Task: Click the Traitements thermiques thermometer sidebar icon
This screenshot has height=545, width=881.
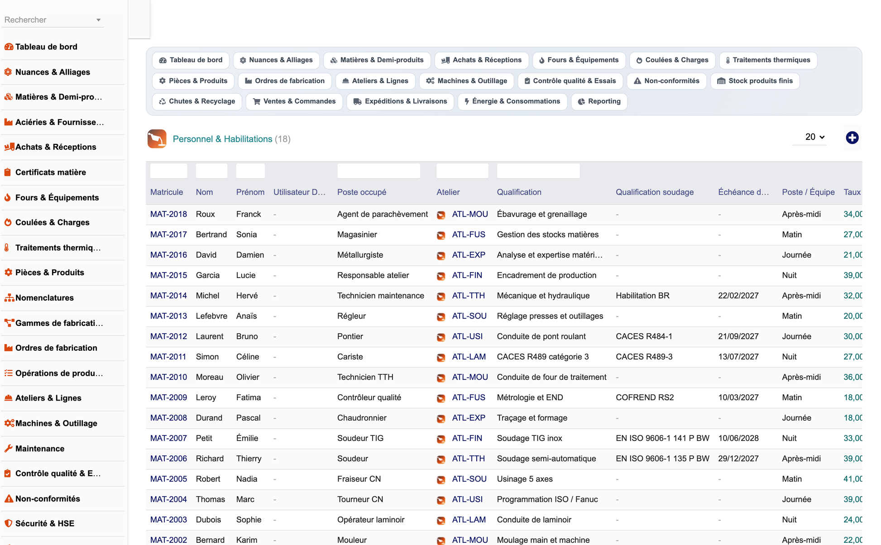Action: [7, 248]
